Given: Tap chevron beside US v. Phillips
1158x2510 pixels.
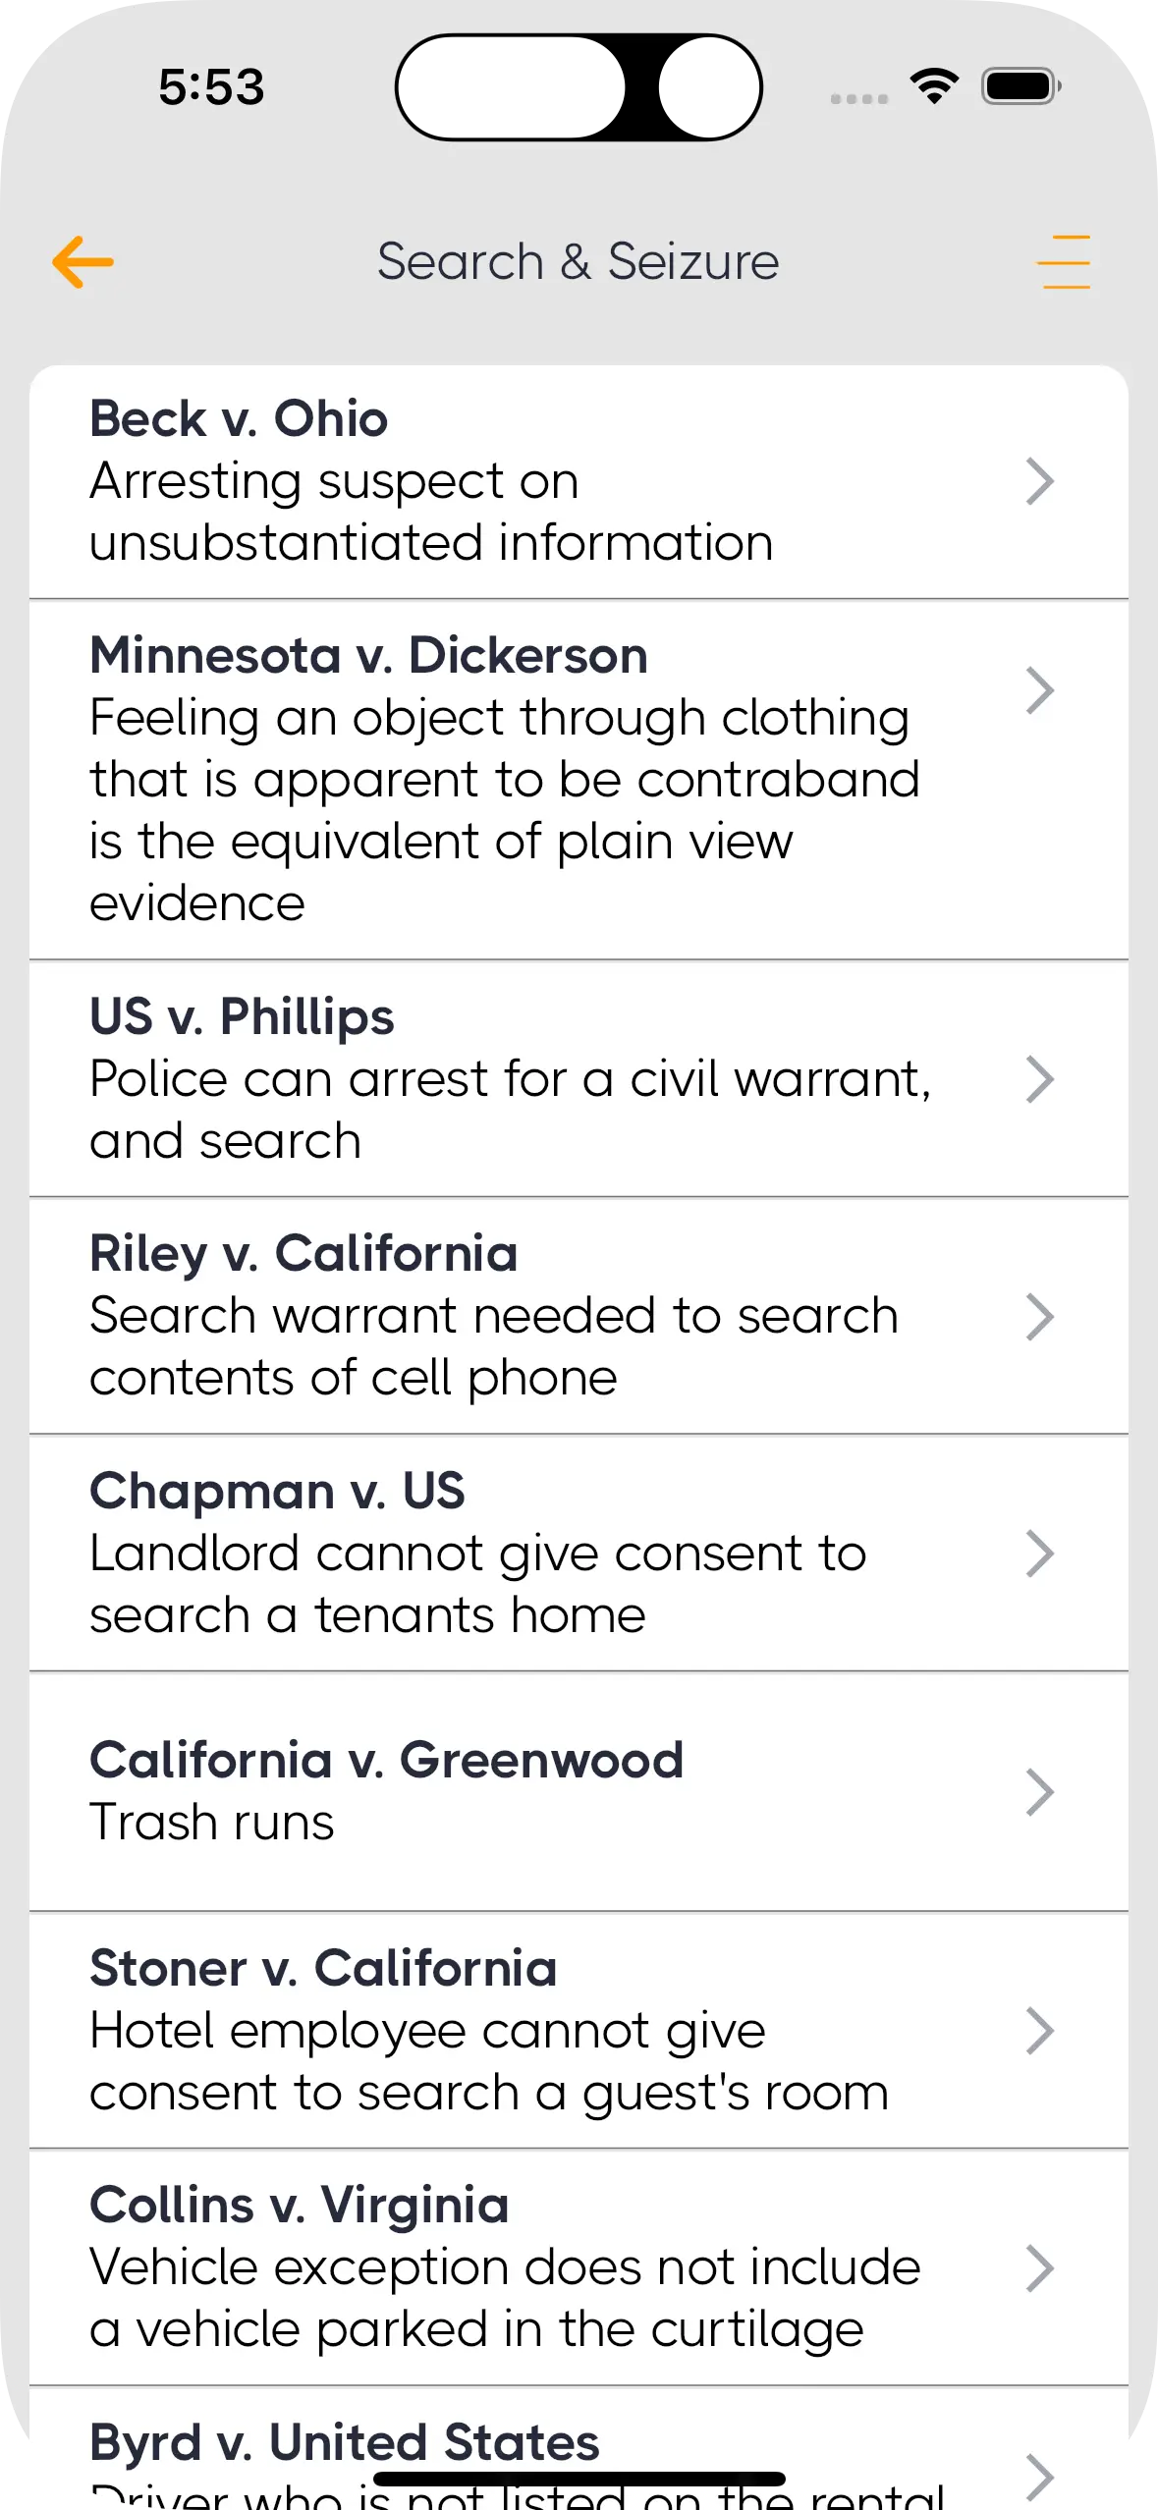Looking at the screenshot, I should [1039, 1079].
